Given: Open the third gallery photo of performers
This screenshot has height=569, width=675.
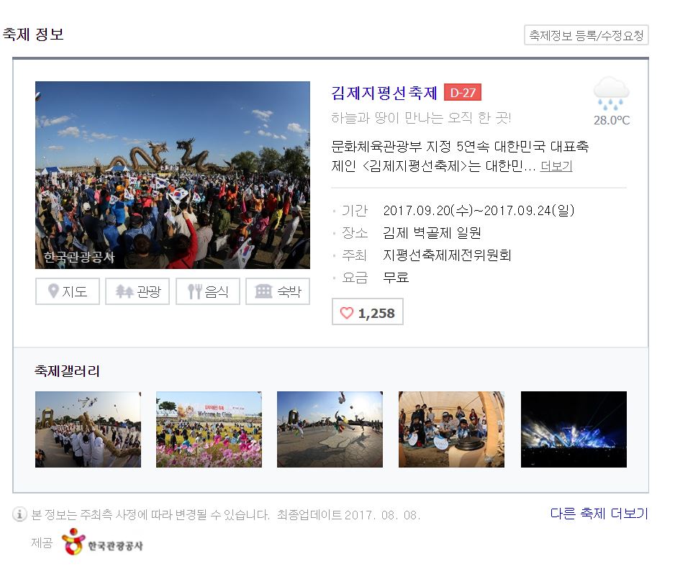Looking at the screenshot, I should click(x=330, y=429).
